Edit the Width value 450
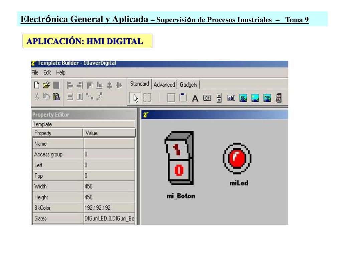 [x=109, y=186]
